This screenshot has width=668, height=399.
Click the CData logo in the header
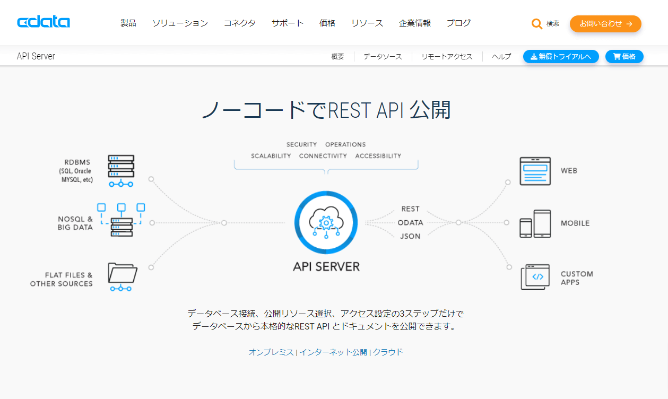(x=42, y=22)
